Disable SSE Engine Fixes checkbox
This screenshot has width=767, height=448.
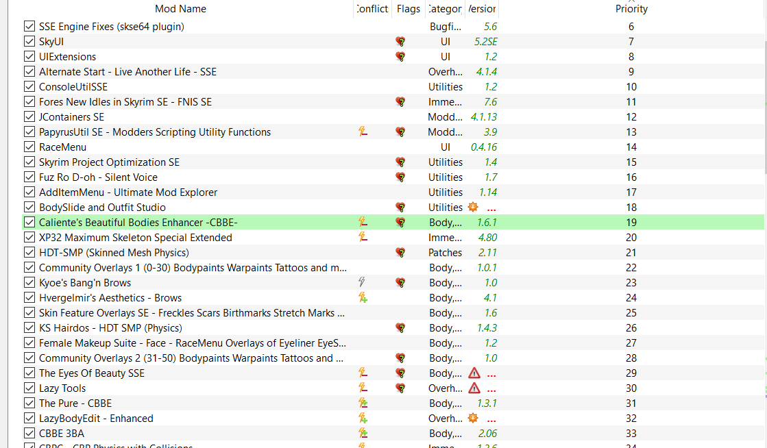(x=29, y=27)
